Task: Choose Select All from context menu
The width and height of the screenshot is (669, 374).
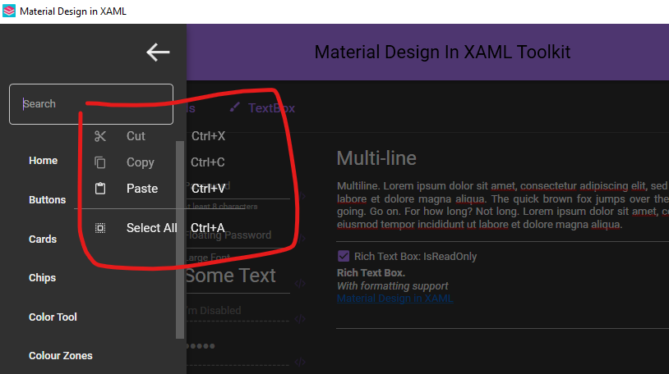Action: (151, 228)
